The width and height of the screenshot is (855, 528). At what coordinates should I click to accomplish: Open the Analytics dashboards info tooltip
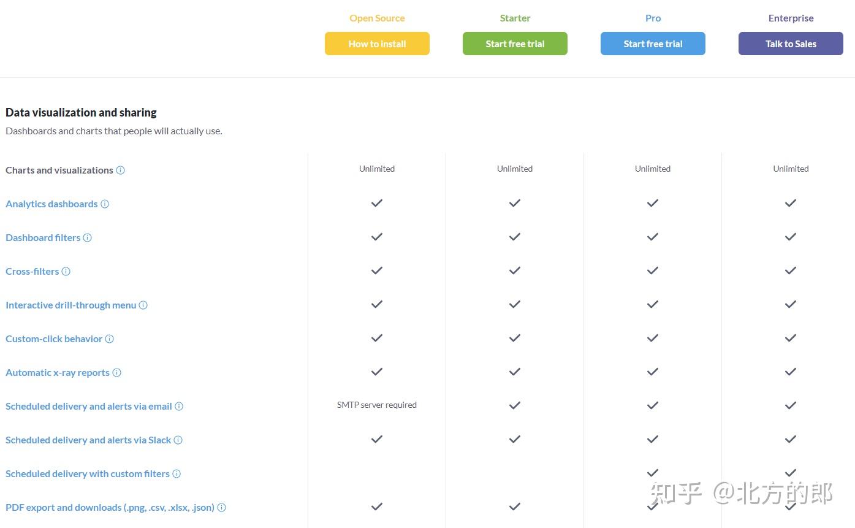[105, 204]
